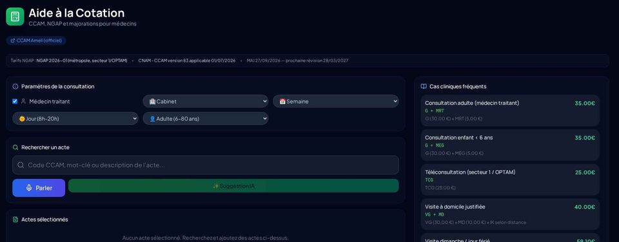Click the search icon beside Rechercher un acte
619x242 pixels.
click(x=15, y=147)
